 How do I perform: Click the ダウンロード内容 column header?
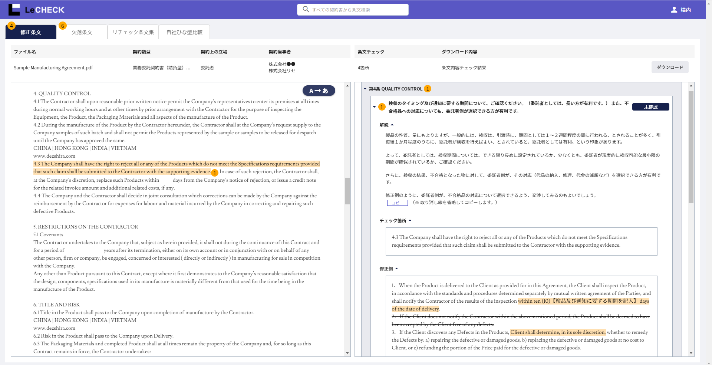[459, 52]
